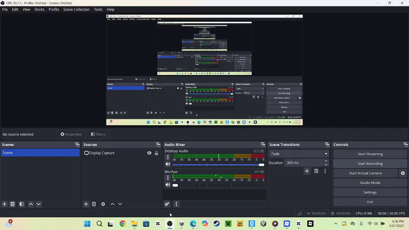Image resolution: width=409 pixels, height=230 pixels.
Task: Click the transition Duration field
Action: pos(304,163)
